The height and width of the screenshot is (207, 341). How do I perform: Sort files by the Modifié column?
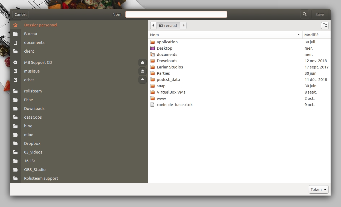point(316,35)
